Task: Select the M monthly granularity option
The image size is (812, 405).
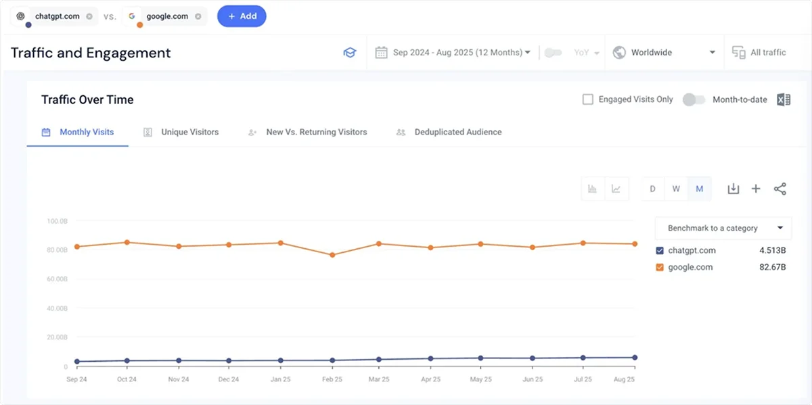Action: (700, 189)
